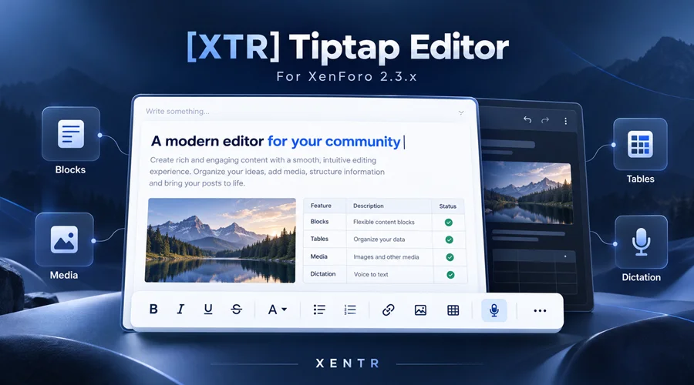This screenshot has width=694, height=385.
Task: Click the mountain image in dark panel
Action: [x=528, y=192]
